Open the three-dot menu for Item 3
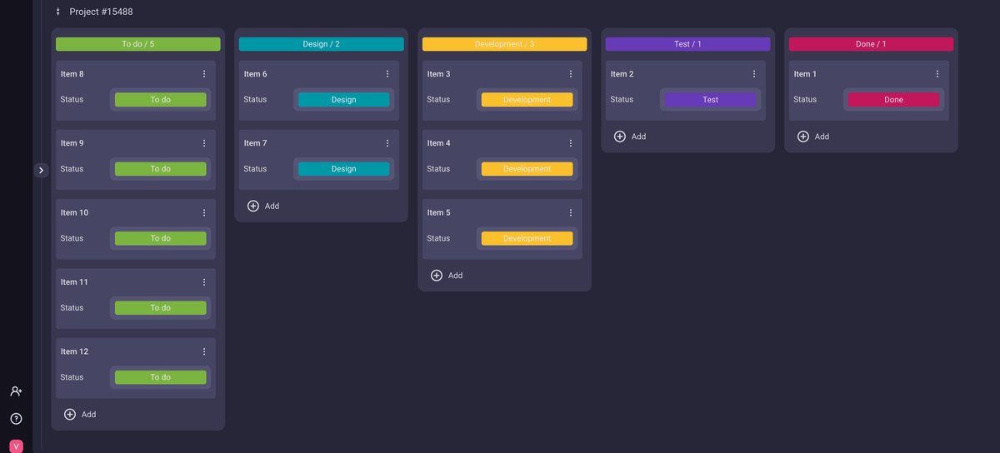The width and height of the screenshot is (1000, 453). (571, 74)
